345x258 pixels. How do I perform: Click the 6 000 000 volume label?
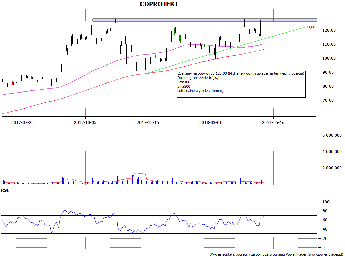332,135
